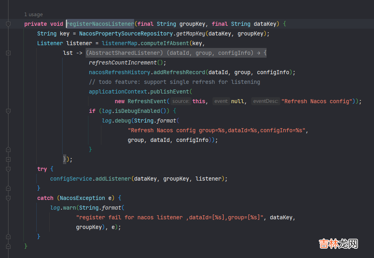Click fold end marker at catch closing brace
Image resolution: width=374 pixels, height=258 pixels.
[8, 237]
